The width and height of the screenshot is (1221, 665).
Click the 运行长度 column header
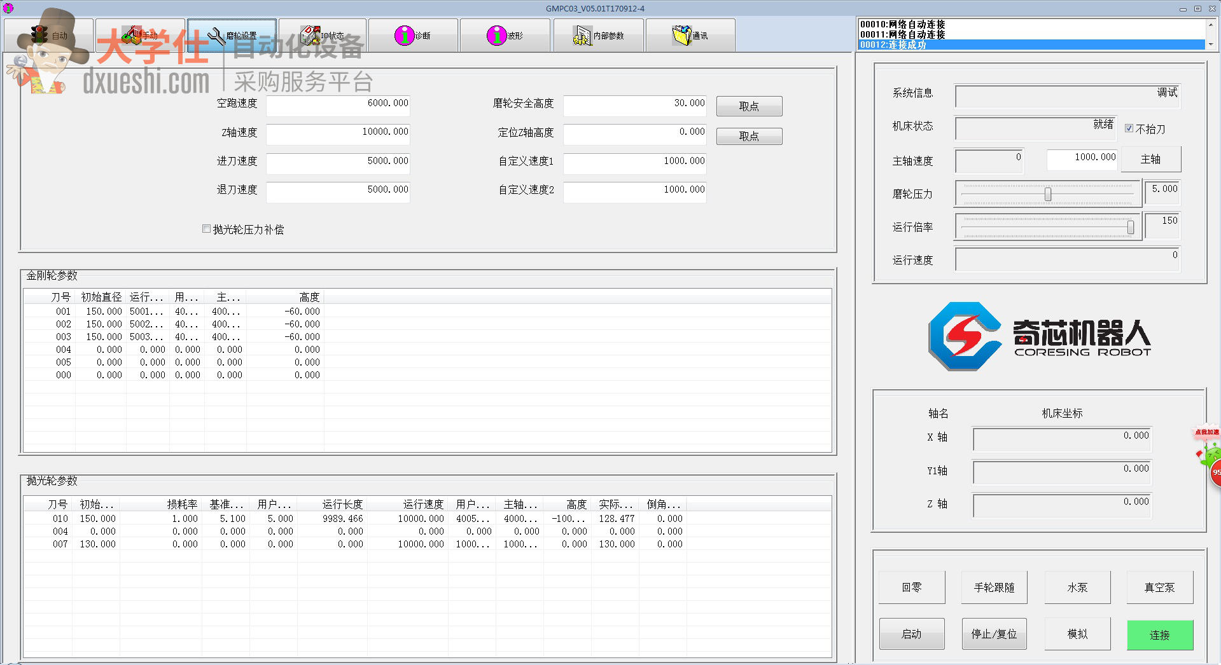pos(331,504)
